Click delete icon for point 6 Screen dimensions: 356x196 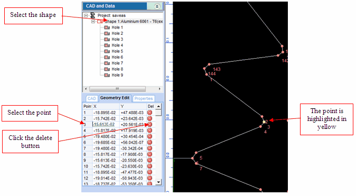(149, 143)
